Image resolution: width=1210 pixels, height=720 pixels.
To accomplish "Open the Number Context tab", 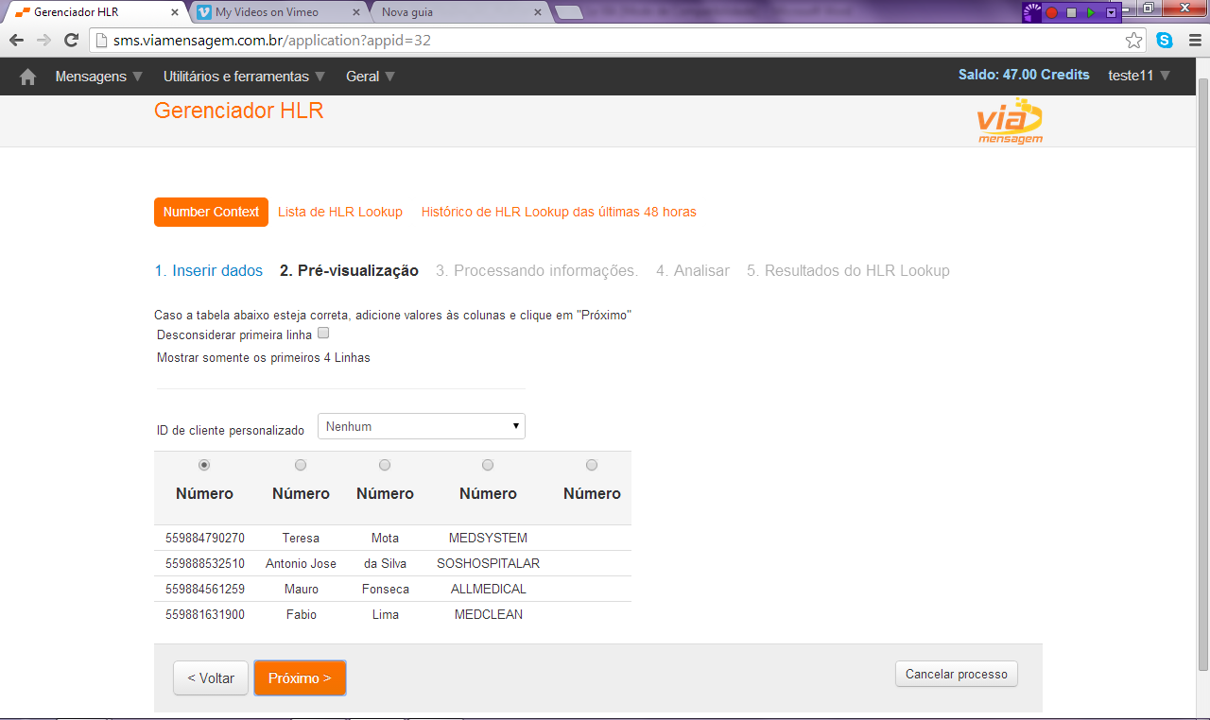I will [211, 212].
